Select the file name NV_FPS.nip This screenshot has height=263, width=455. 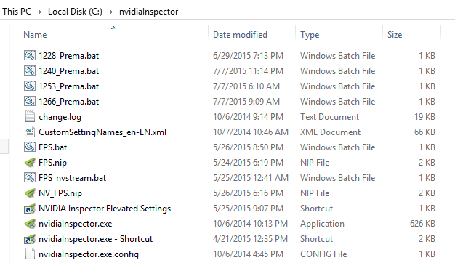pos(60,193)
